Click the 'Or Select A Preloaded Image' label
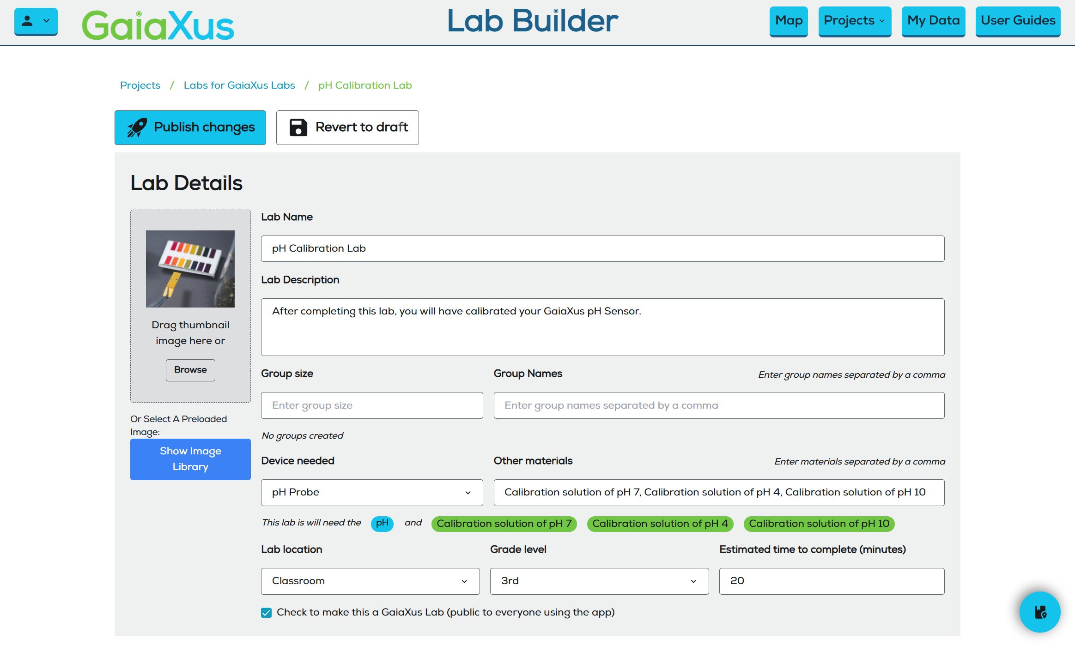The image size is (1075, 646). pos(179,426)
